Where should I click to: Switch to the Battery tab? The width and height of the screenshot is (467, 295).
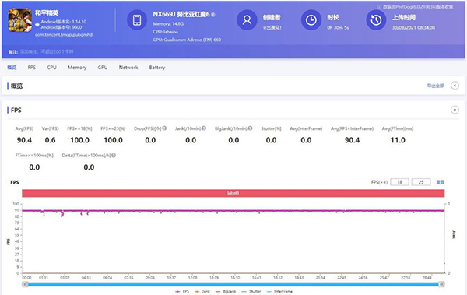tap(157, 68)
